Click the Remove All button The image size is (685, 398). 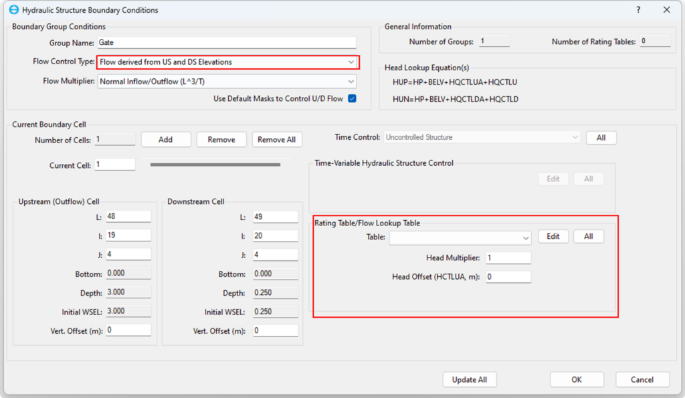276,139
